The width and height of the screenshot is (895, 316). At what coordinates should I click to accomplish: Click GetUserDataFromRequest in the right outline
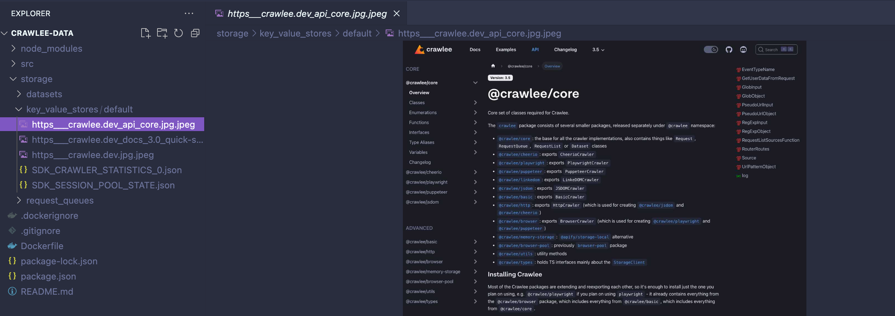click(x=768, y=79)
